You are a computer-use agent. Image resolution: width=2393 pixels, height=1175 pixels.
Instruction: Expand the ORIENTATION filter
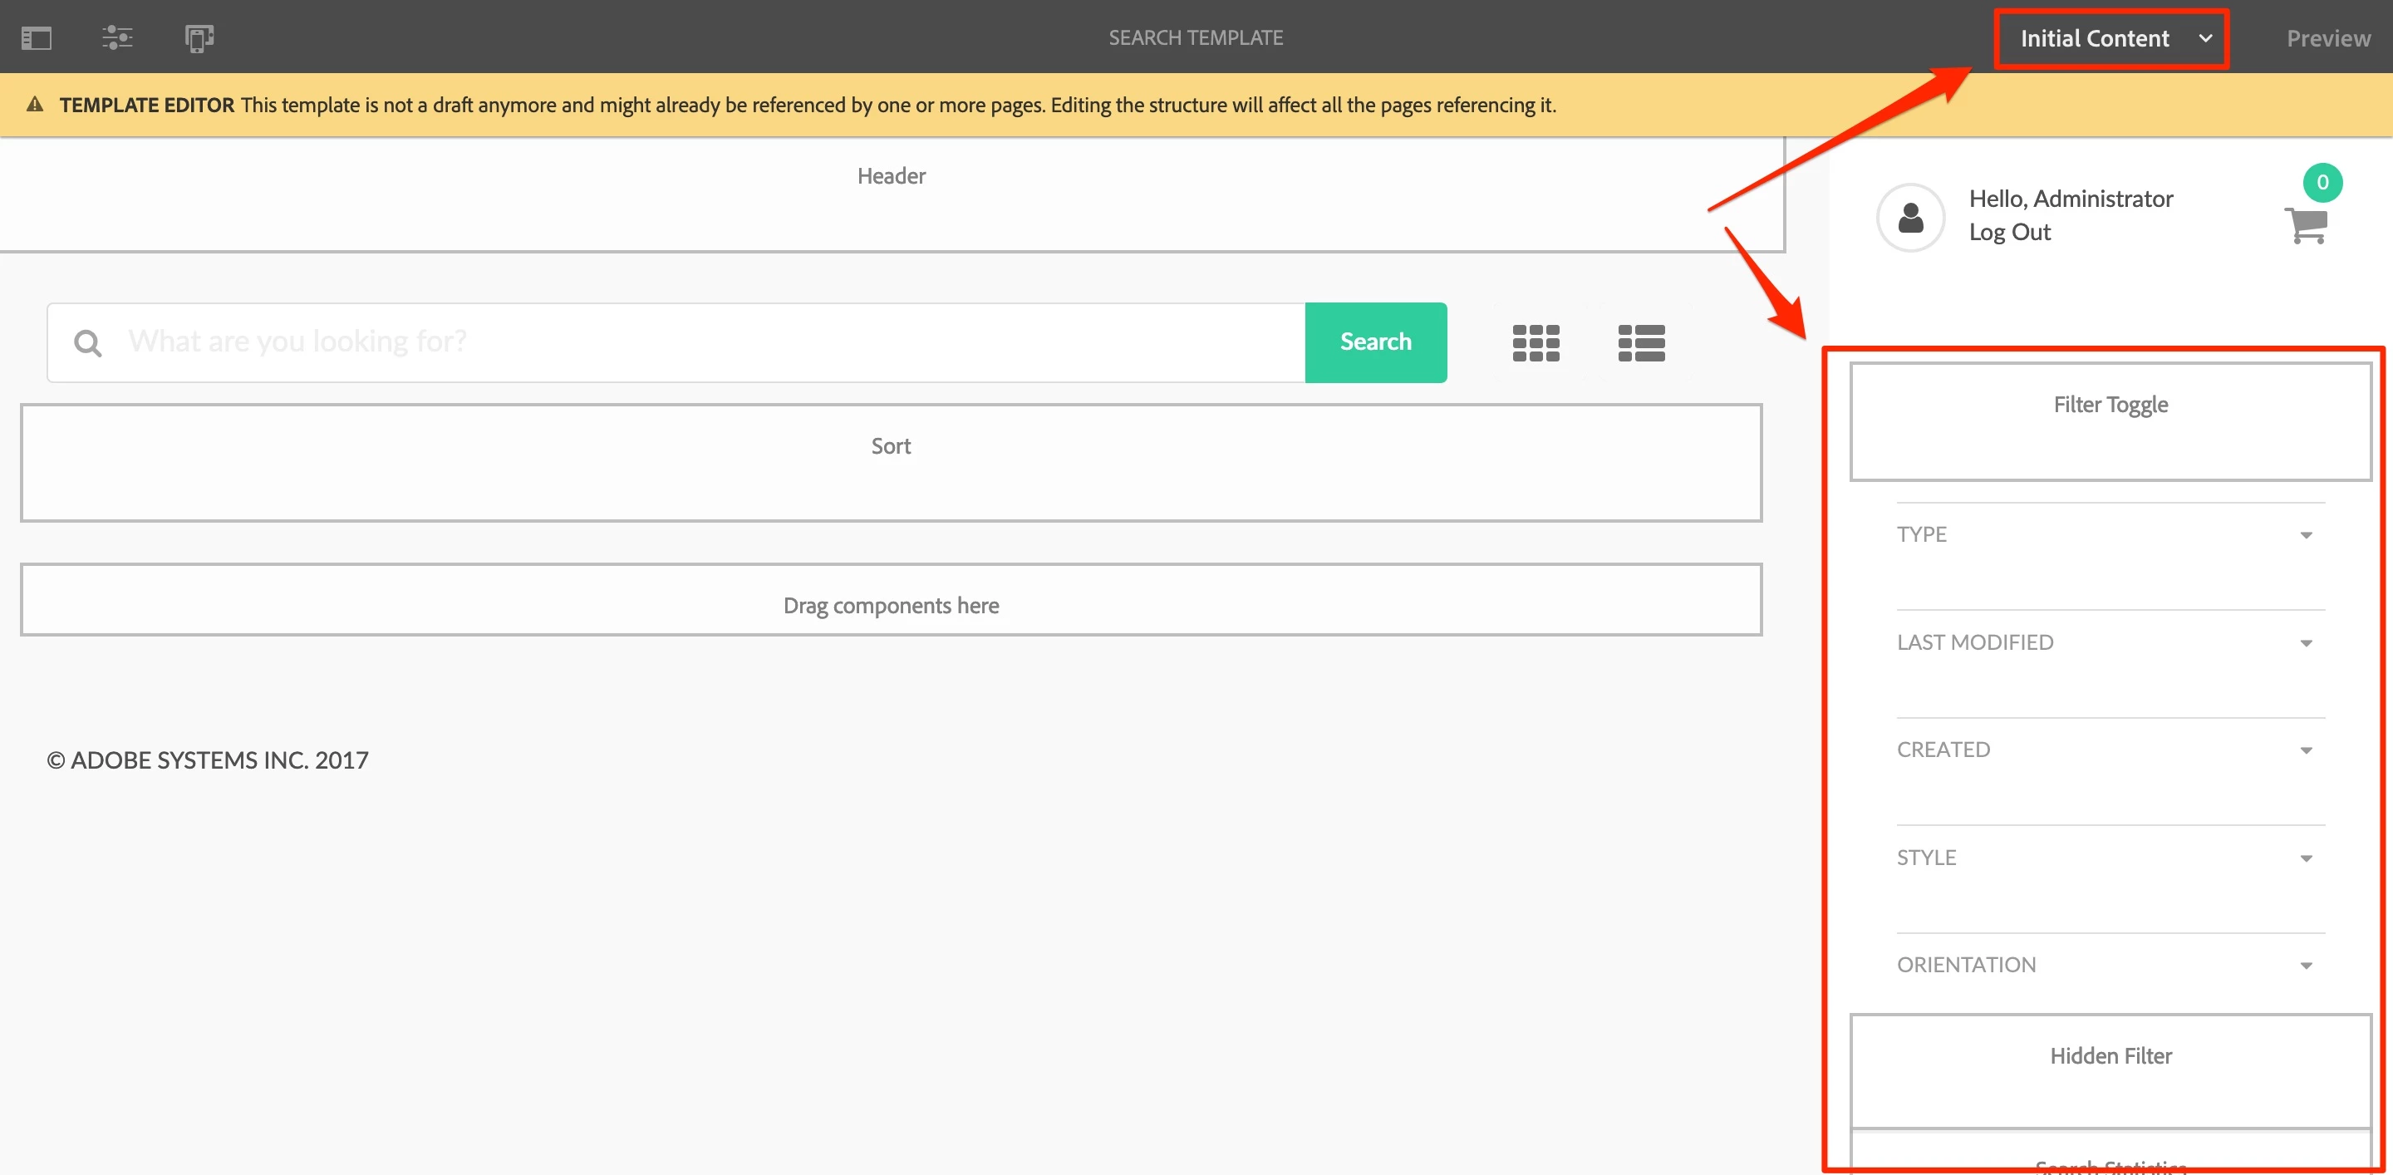point(2305,966)
